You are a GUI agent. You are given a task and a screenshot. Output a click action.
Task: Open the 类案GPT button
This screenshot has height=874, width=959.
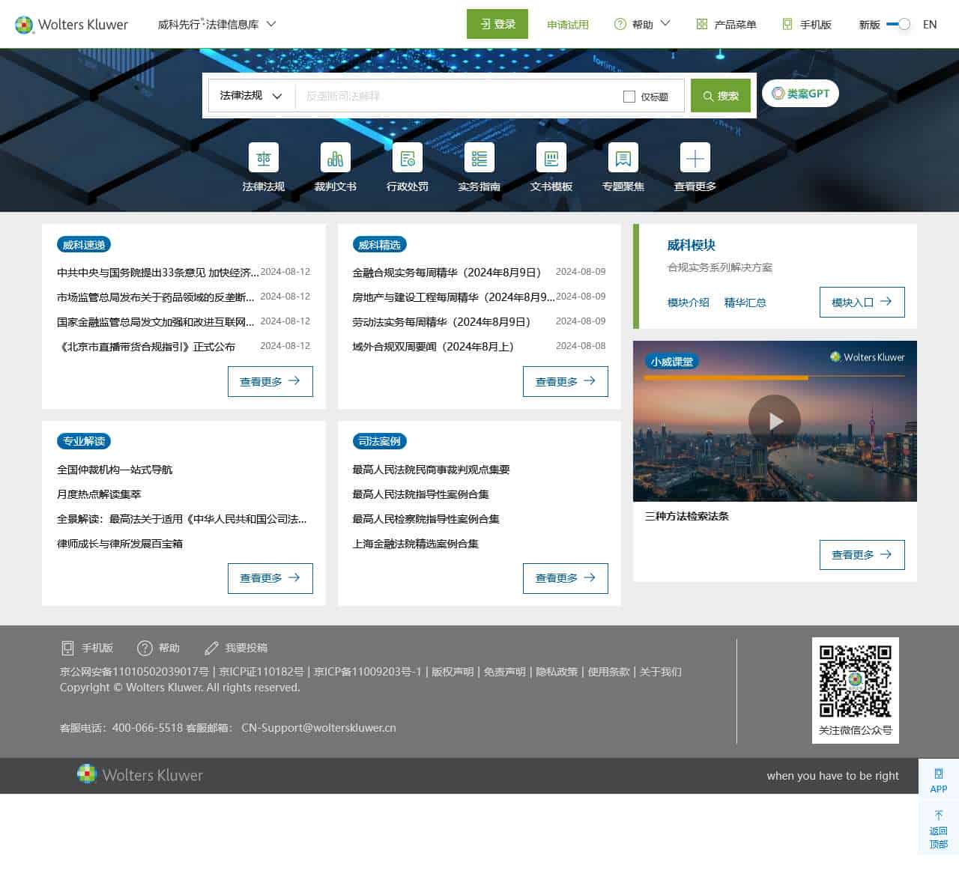[800, 94]
